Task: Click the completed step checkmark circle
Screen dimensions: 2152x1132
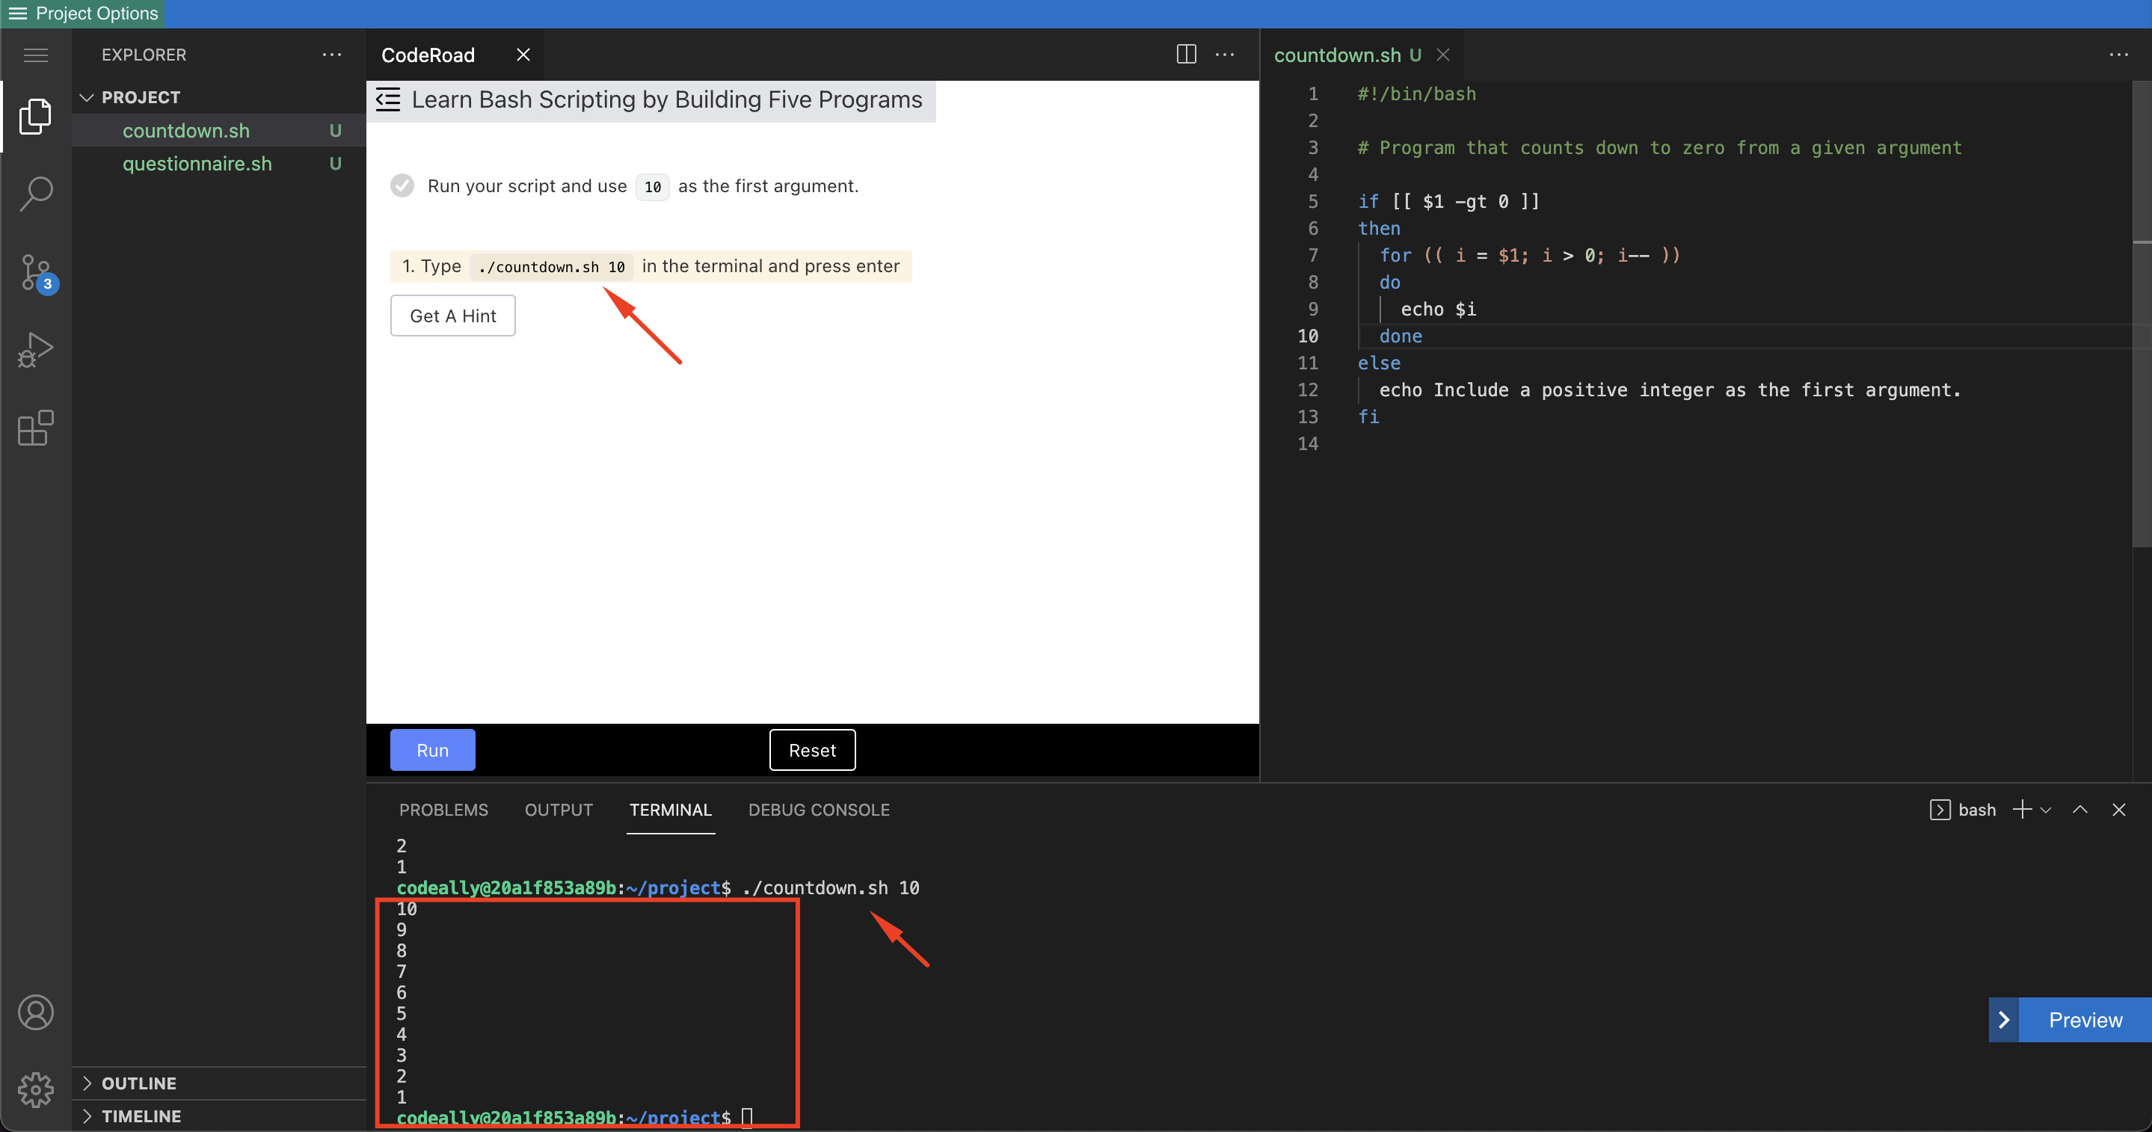Action: [x=402, y=185]
